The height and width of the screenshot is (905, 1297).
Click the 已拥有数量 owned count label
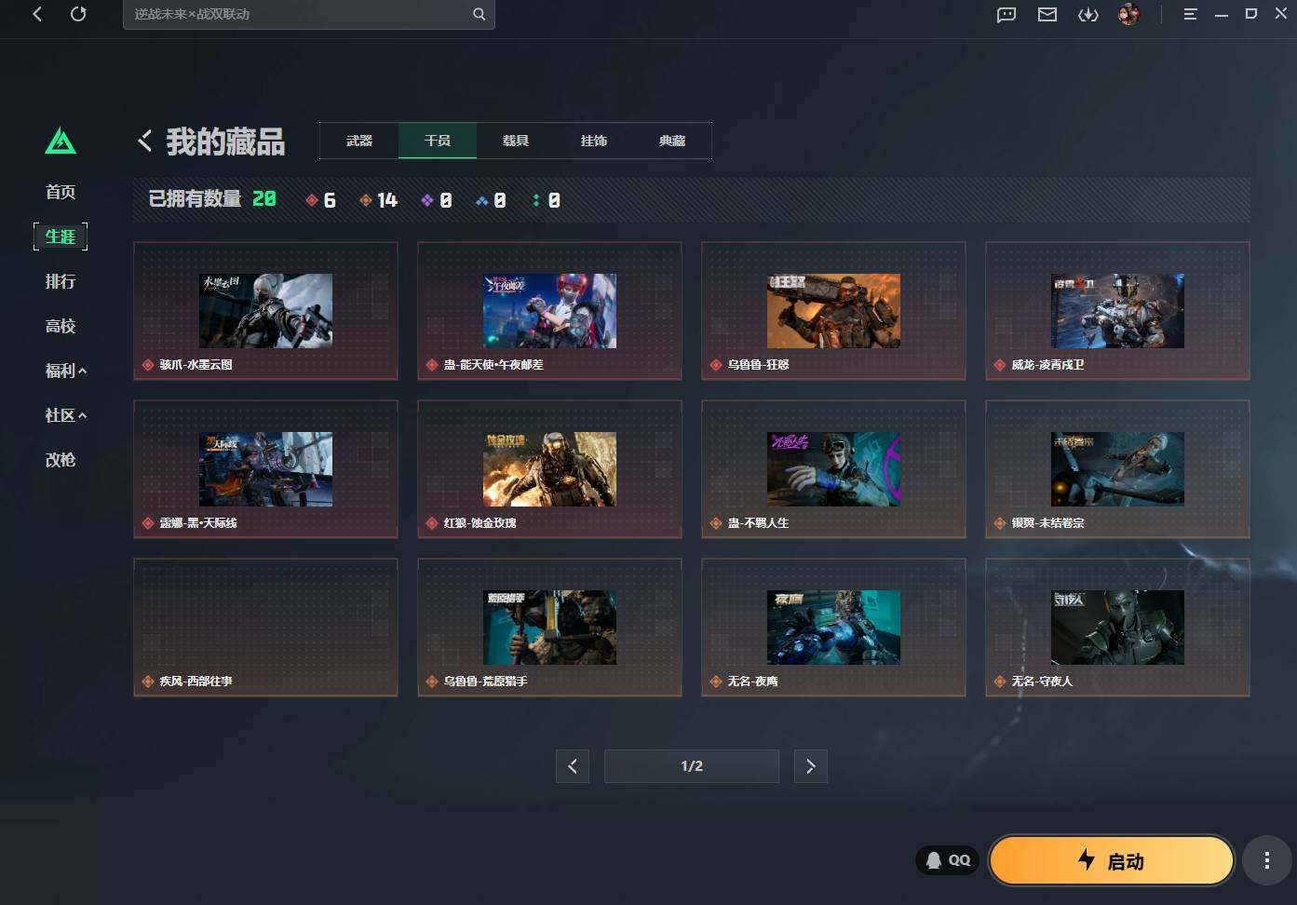195,199
